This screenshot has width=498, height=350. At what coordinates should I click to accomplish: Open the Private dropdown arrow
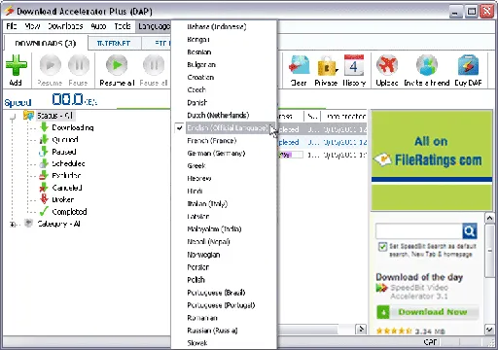[338, 70]
